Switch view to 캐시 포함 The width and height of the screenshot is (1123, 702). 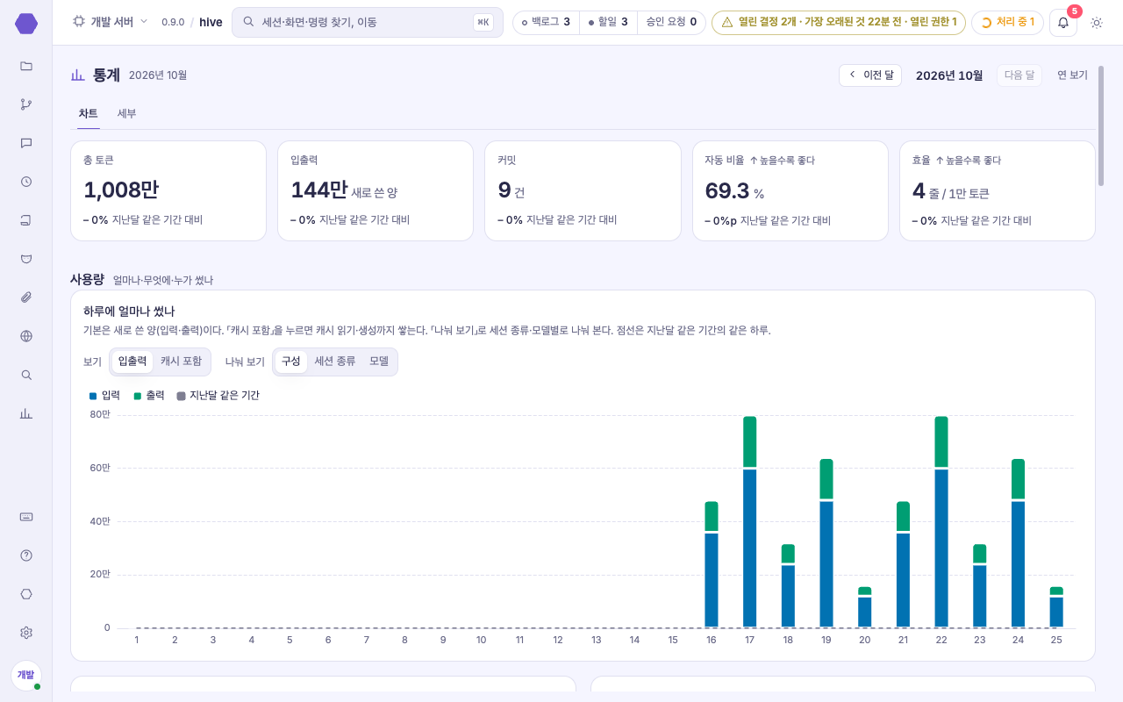[181, 362]
